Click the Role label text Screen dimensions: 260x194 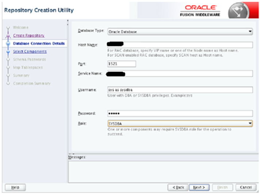click(82, 123)
